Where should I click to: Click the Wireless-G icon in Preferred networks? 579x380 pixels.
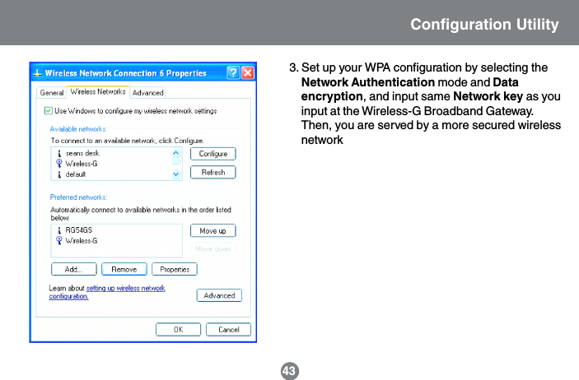tap(59, 240)
